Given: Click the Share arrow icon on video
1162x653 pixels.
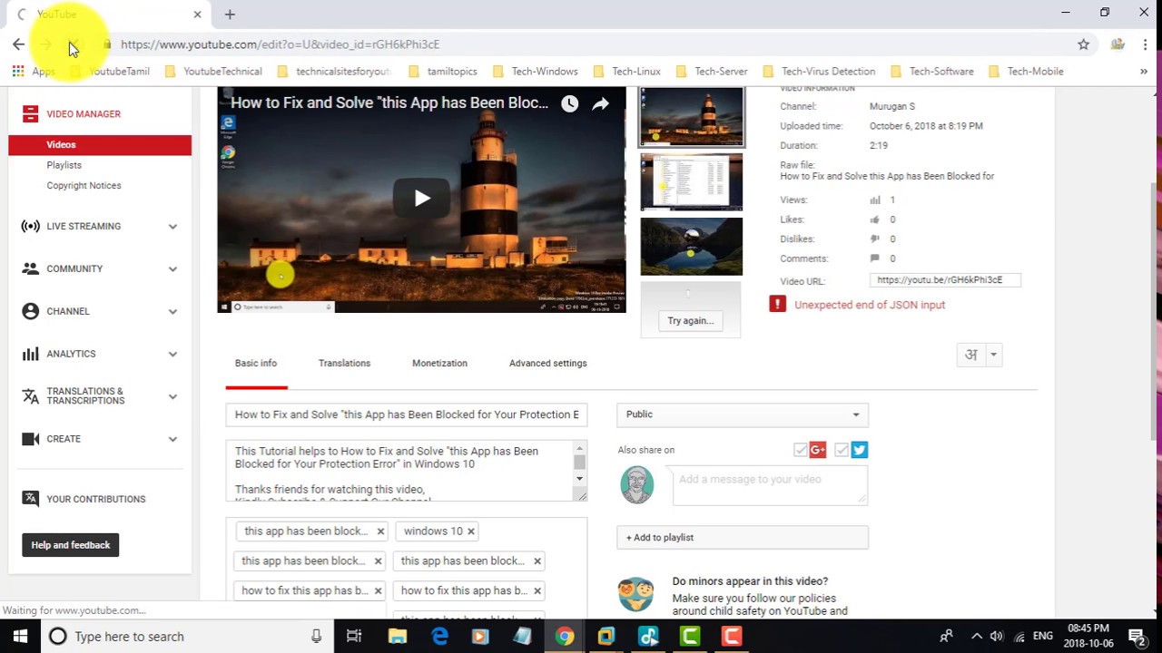Looking at the screenshot, I should (601, 103).
